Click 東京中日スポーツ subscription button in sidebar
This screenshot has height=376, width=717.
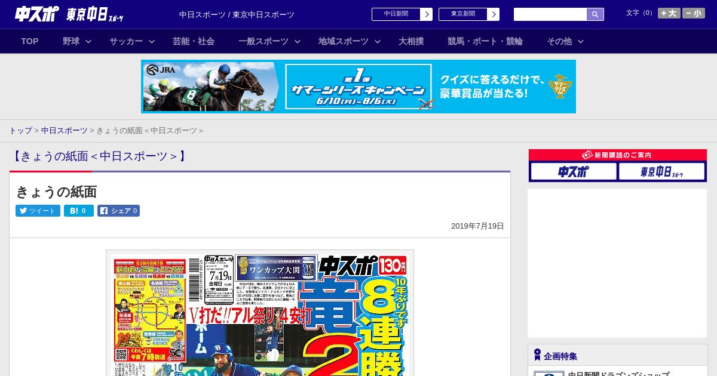(662, 172)
